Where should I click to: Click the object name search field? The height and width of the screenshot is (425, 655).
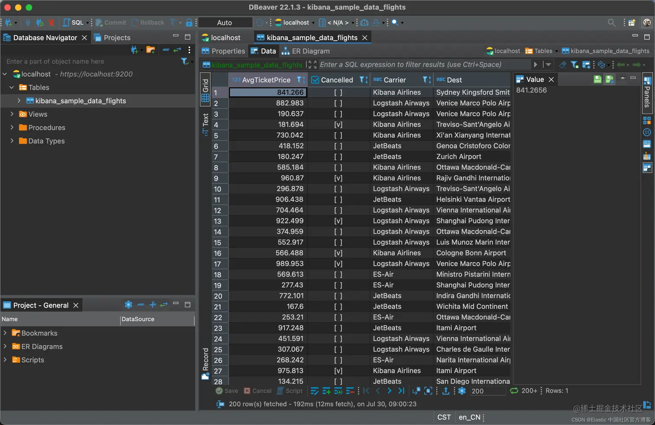pyautogui.click(x=91, y=61)
